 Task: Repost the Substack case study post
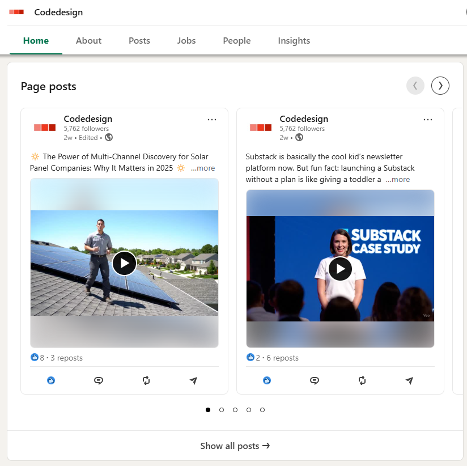pos(362,380)
